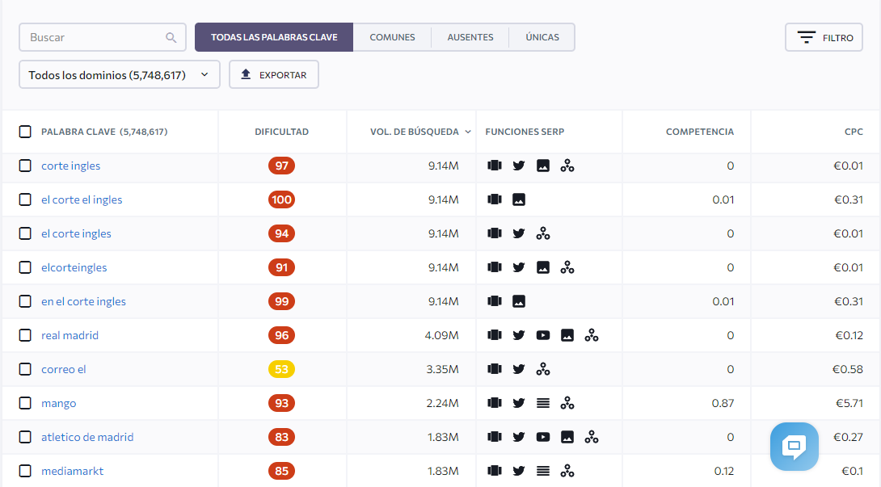The image size is (881, 487).
Task: Click the yellow difficulty badge 53
Action: (281, 369)
